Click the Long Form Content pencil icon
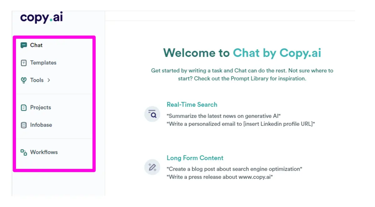This screenshot has width=375, height=207. (x=152, y=167)
